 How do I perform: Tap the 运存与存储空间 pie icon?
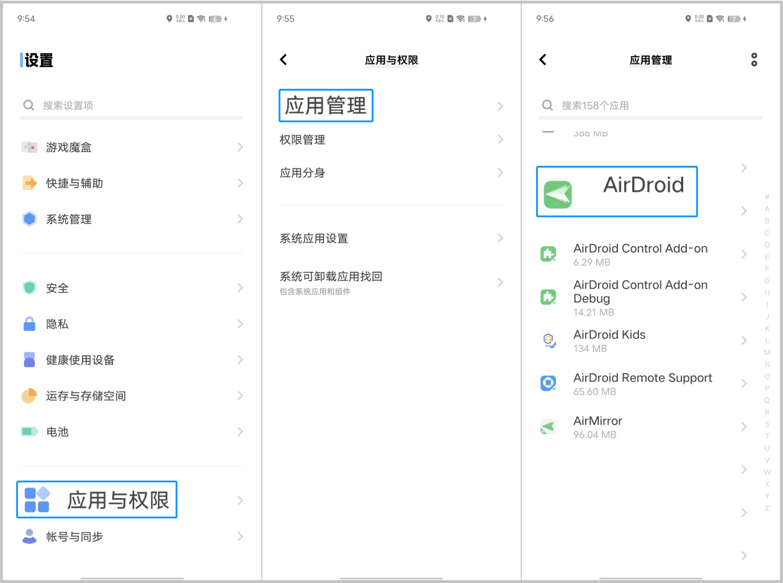pyautogui.click(x=29, y=396)
